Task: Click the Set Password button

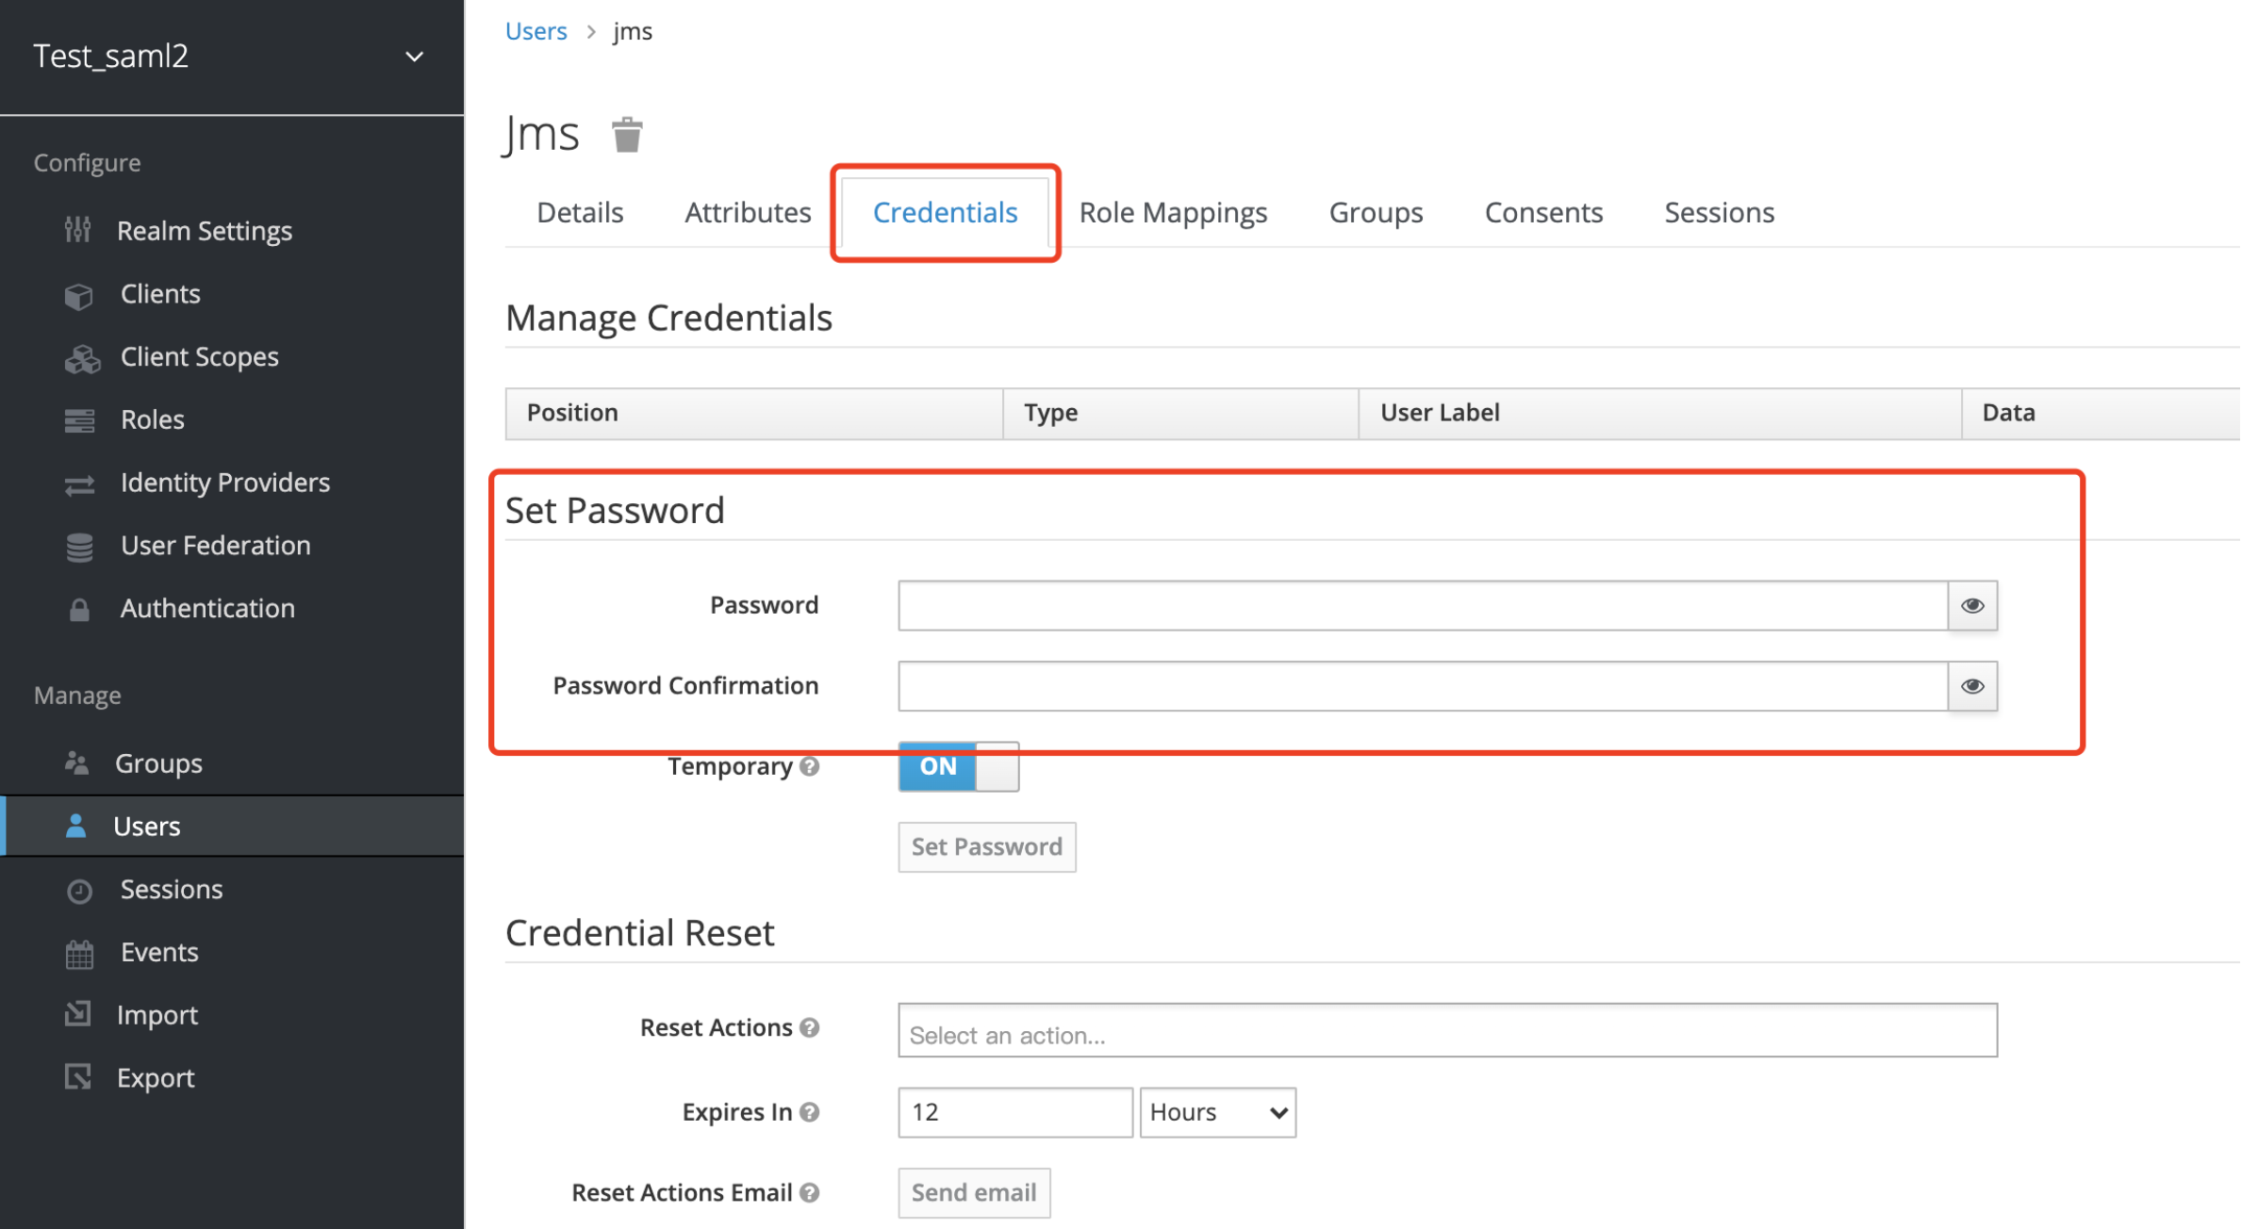Action: pyautogui.click(x=986, y=846)
